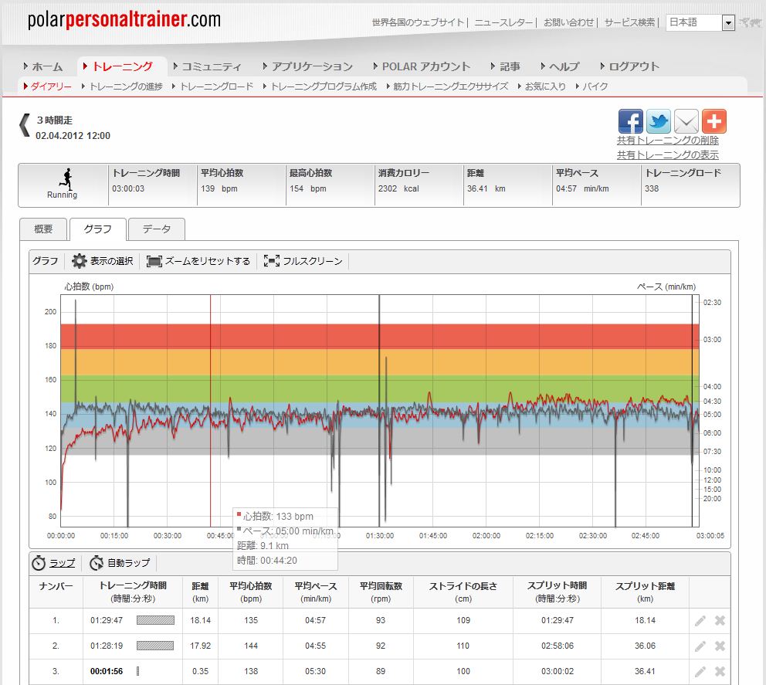The width and height of the screenshot is (766, 685).
Task: Switch to the グラフ tab
Action: (98, 229)
